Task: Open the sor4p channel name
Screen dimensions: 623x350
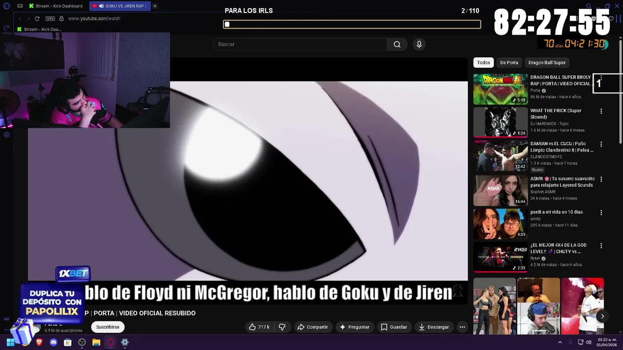Action: (x=536, y=219)
